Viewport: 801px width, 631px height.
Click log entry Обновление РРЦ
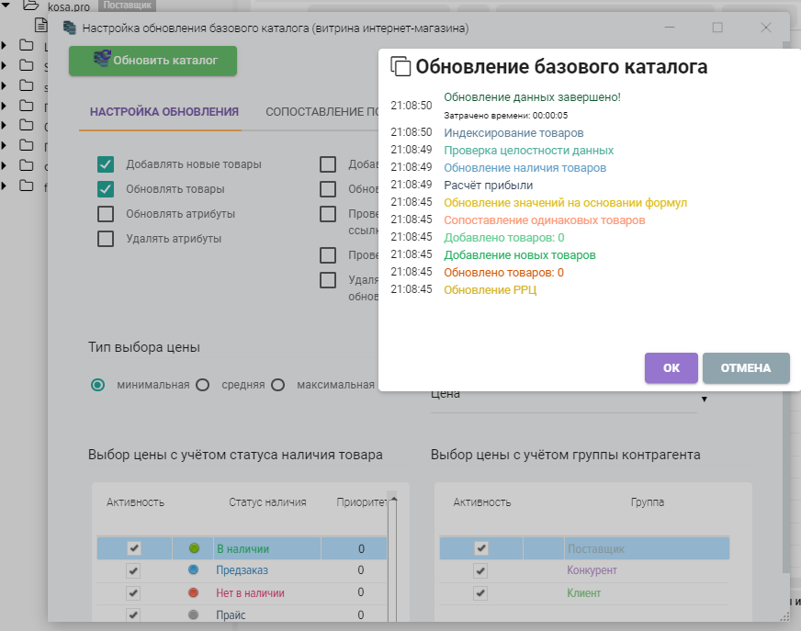490,289
